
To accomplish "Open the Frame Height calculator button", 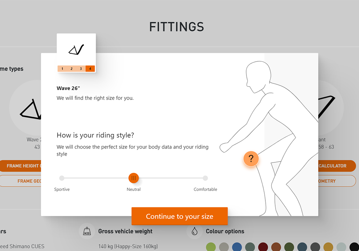I will [x=21, y=166].
